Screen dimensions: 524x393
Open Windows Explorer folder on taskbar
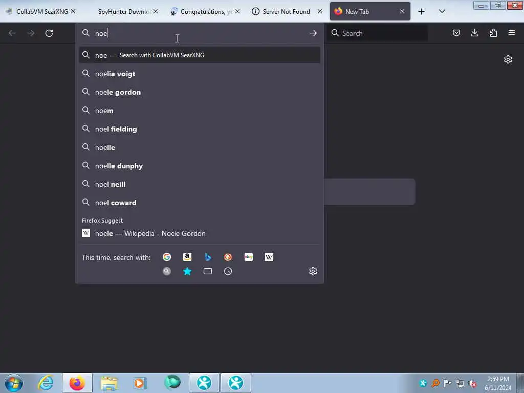(x=109, y=383)
